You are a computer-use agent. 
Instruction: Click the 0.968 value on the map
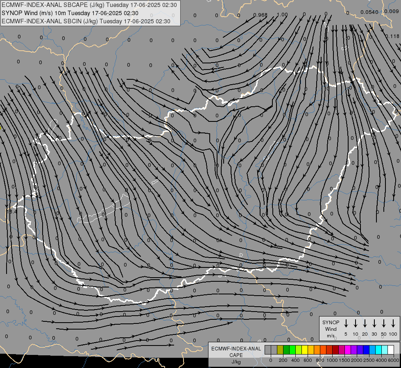point(260,15)
